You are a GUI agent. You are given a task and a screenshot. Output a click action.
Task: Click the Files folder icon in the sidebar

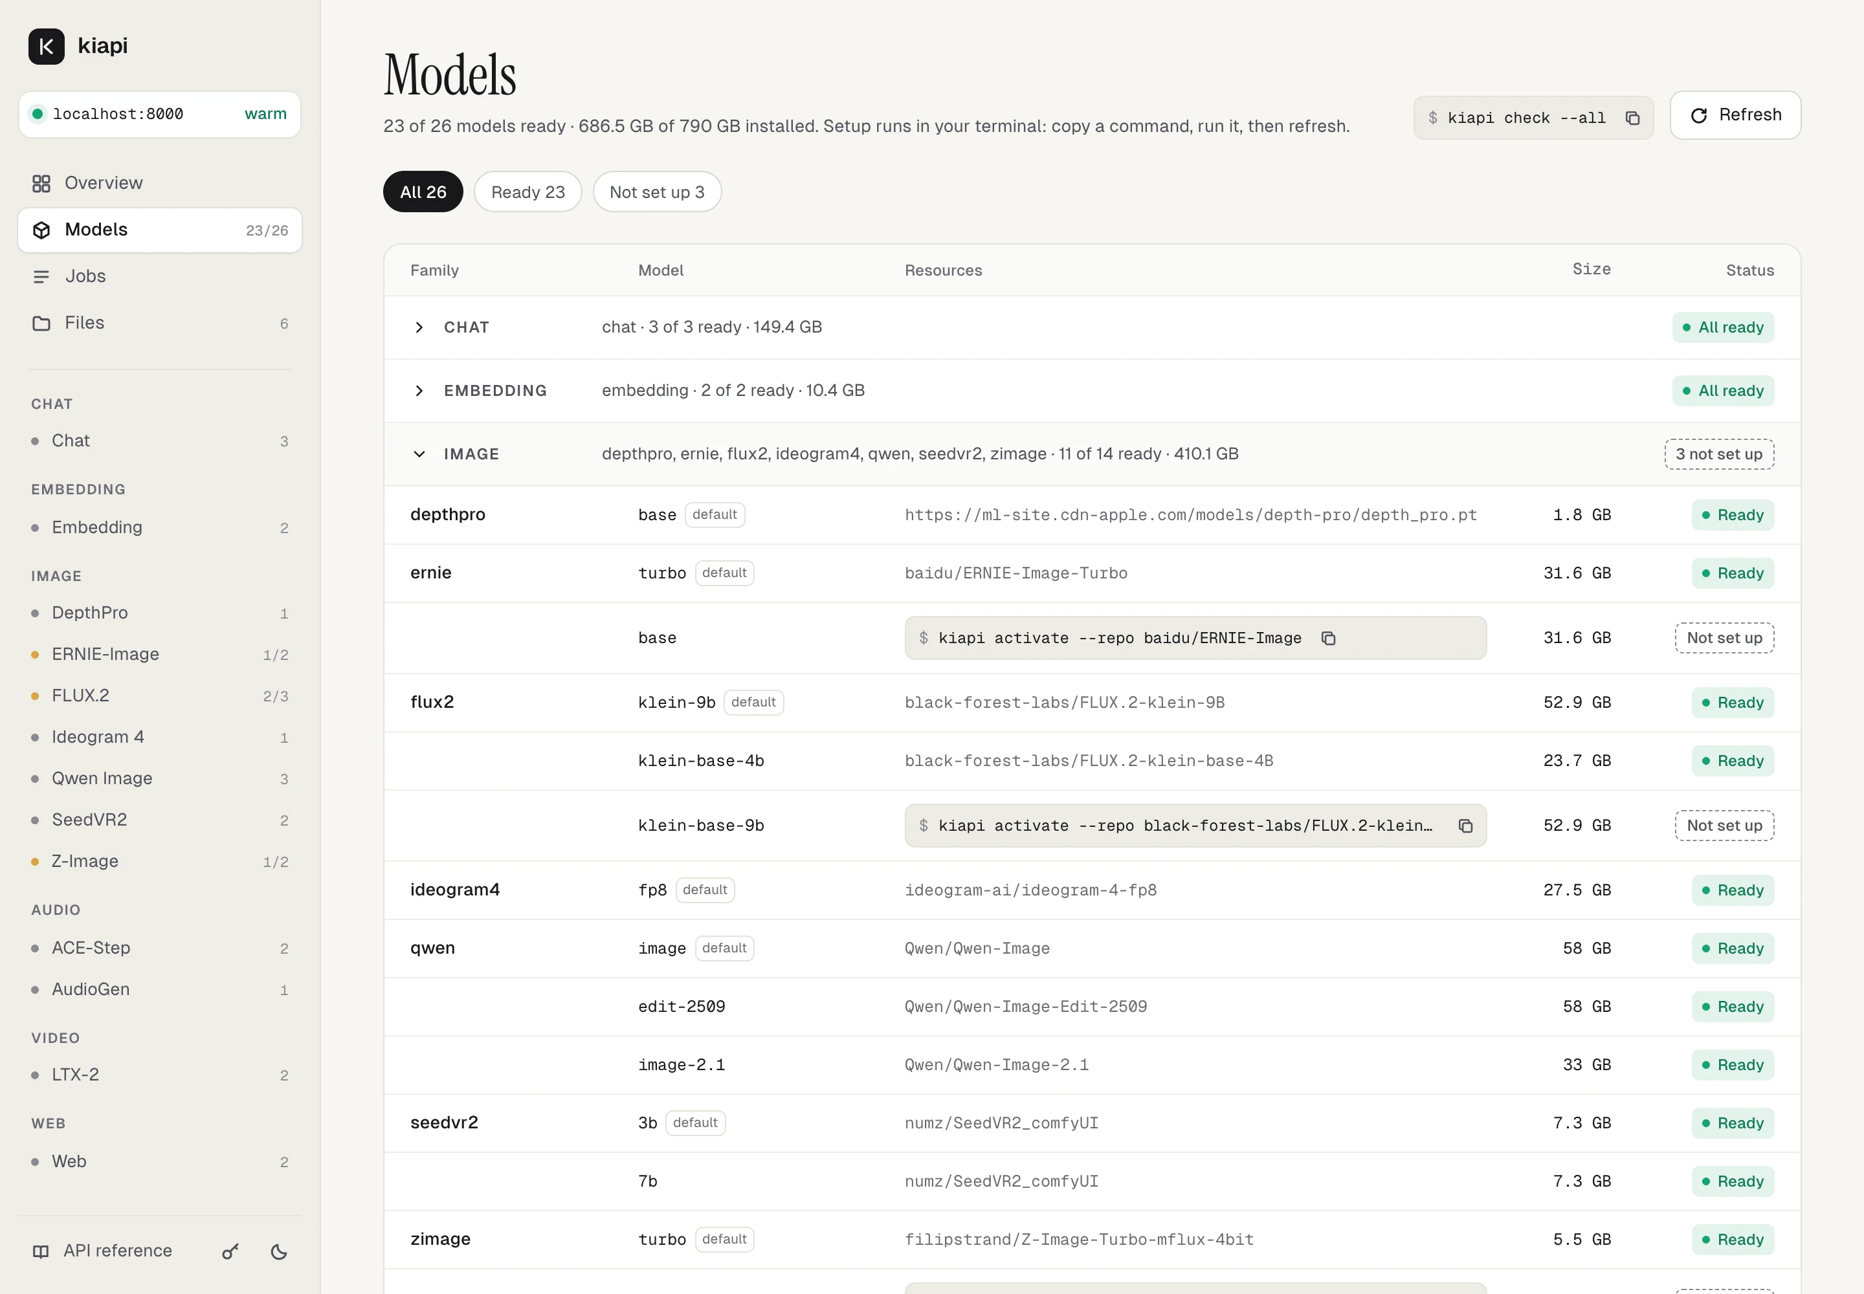point(41,323)
